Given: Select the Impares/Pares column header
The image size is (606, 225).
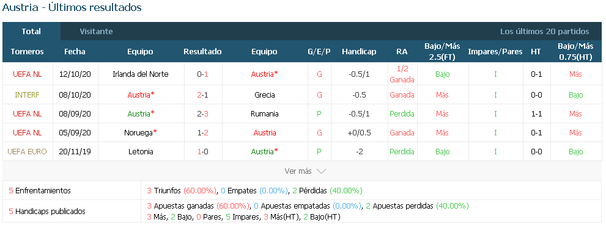Looking at the screenshot, I should [495, 52].
